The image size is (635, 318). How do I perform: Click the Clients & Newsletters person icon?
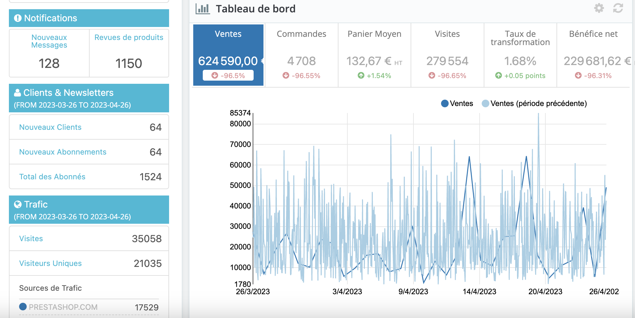(17, 93)
